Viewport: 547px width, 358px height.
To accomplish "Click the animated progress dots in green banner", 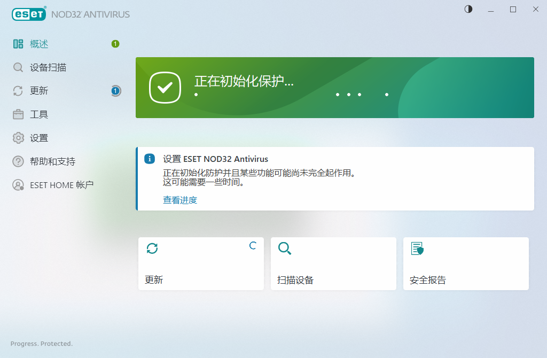I will tap(291, 95).
